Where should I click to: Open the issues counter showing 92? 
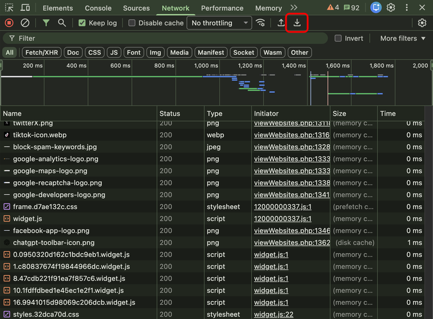coord(352,8)
